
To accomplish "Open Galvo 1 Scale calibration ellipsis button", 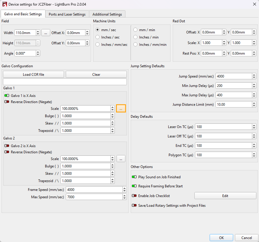I will [121, 108].
